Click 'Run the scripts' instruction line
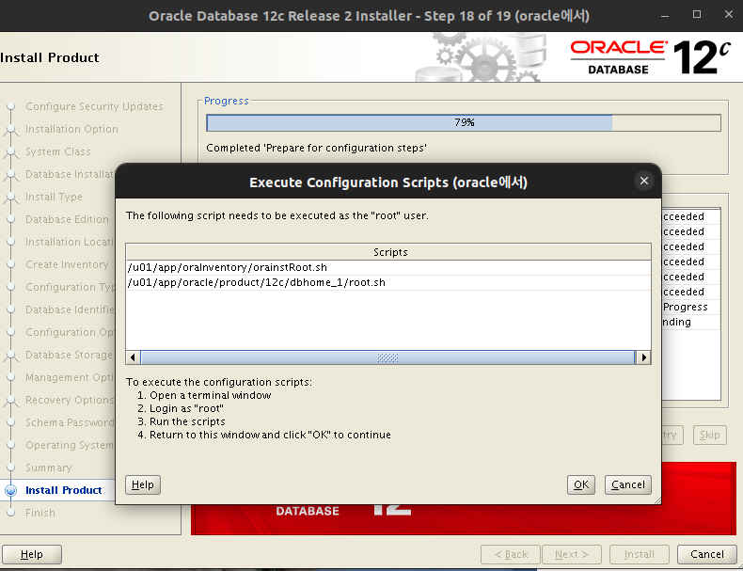 pyautogui.click(x=181, y=421)
